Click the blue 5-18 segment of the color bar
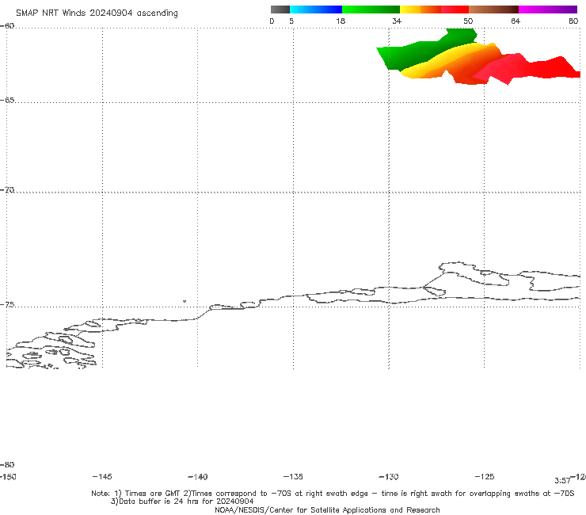 [316, 10]
